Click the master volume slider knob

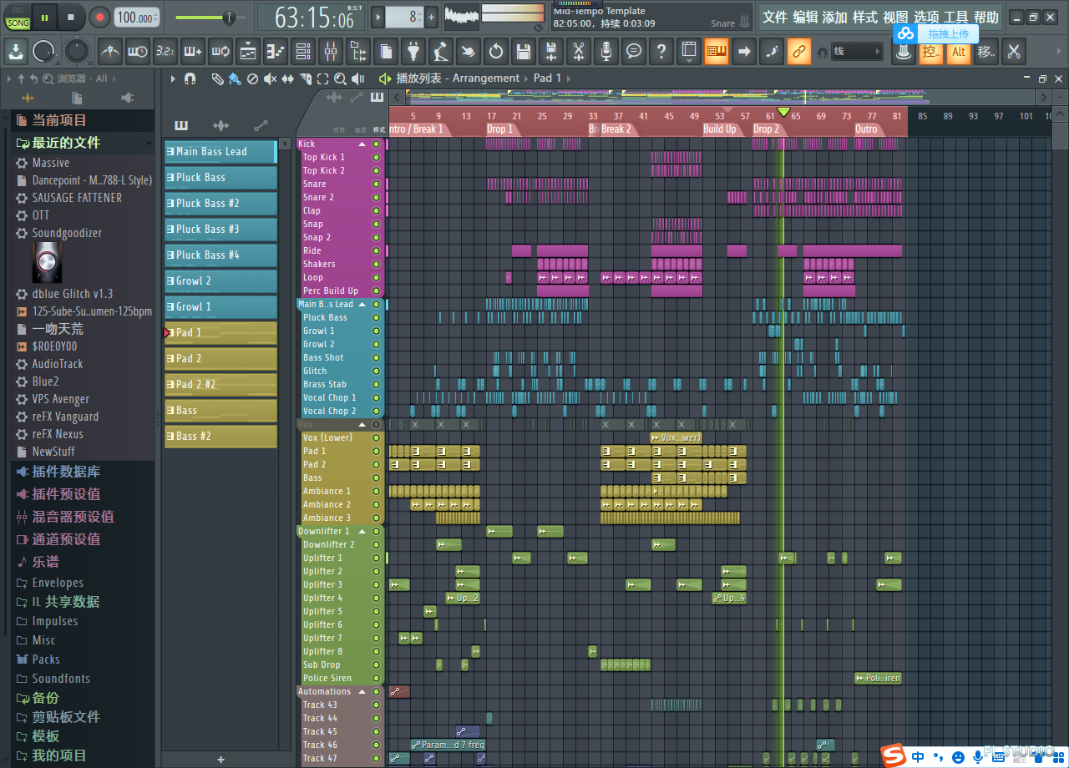pyautogui.click(x=228, y=17)
